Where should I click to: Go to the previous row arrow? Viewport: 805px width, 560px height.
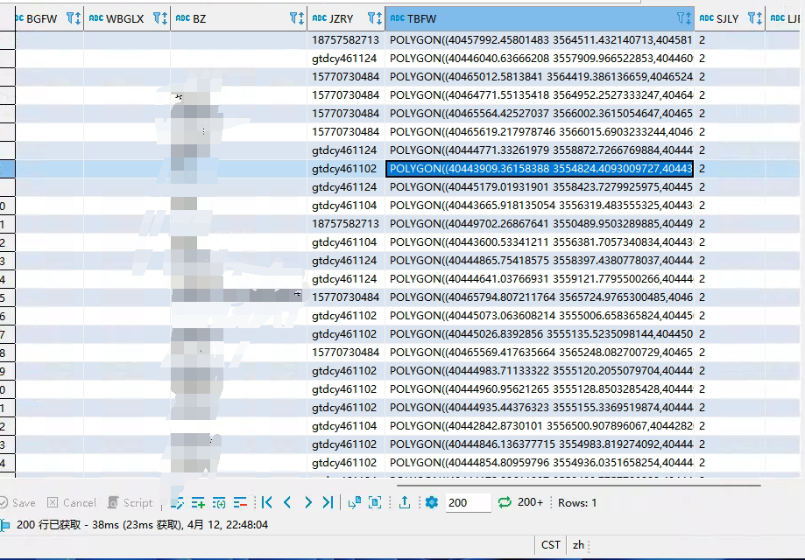287,502
